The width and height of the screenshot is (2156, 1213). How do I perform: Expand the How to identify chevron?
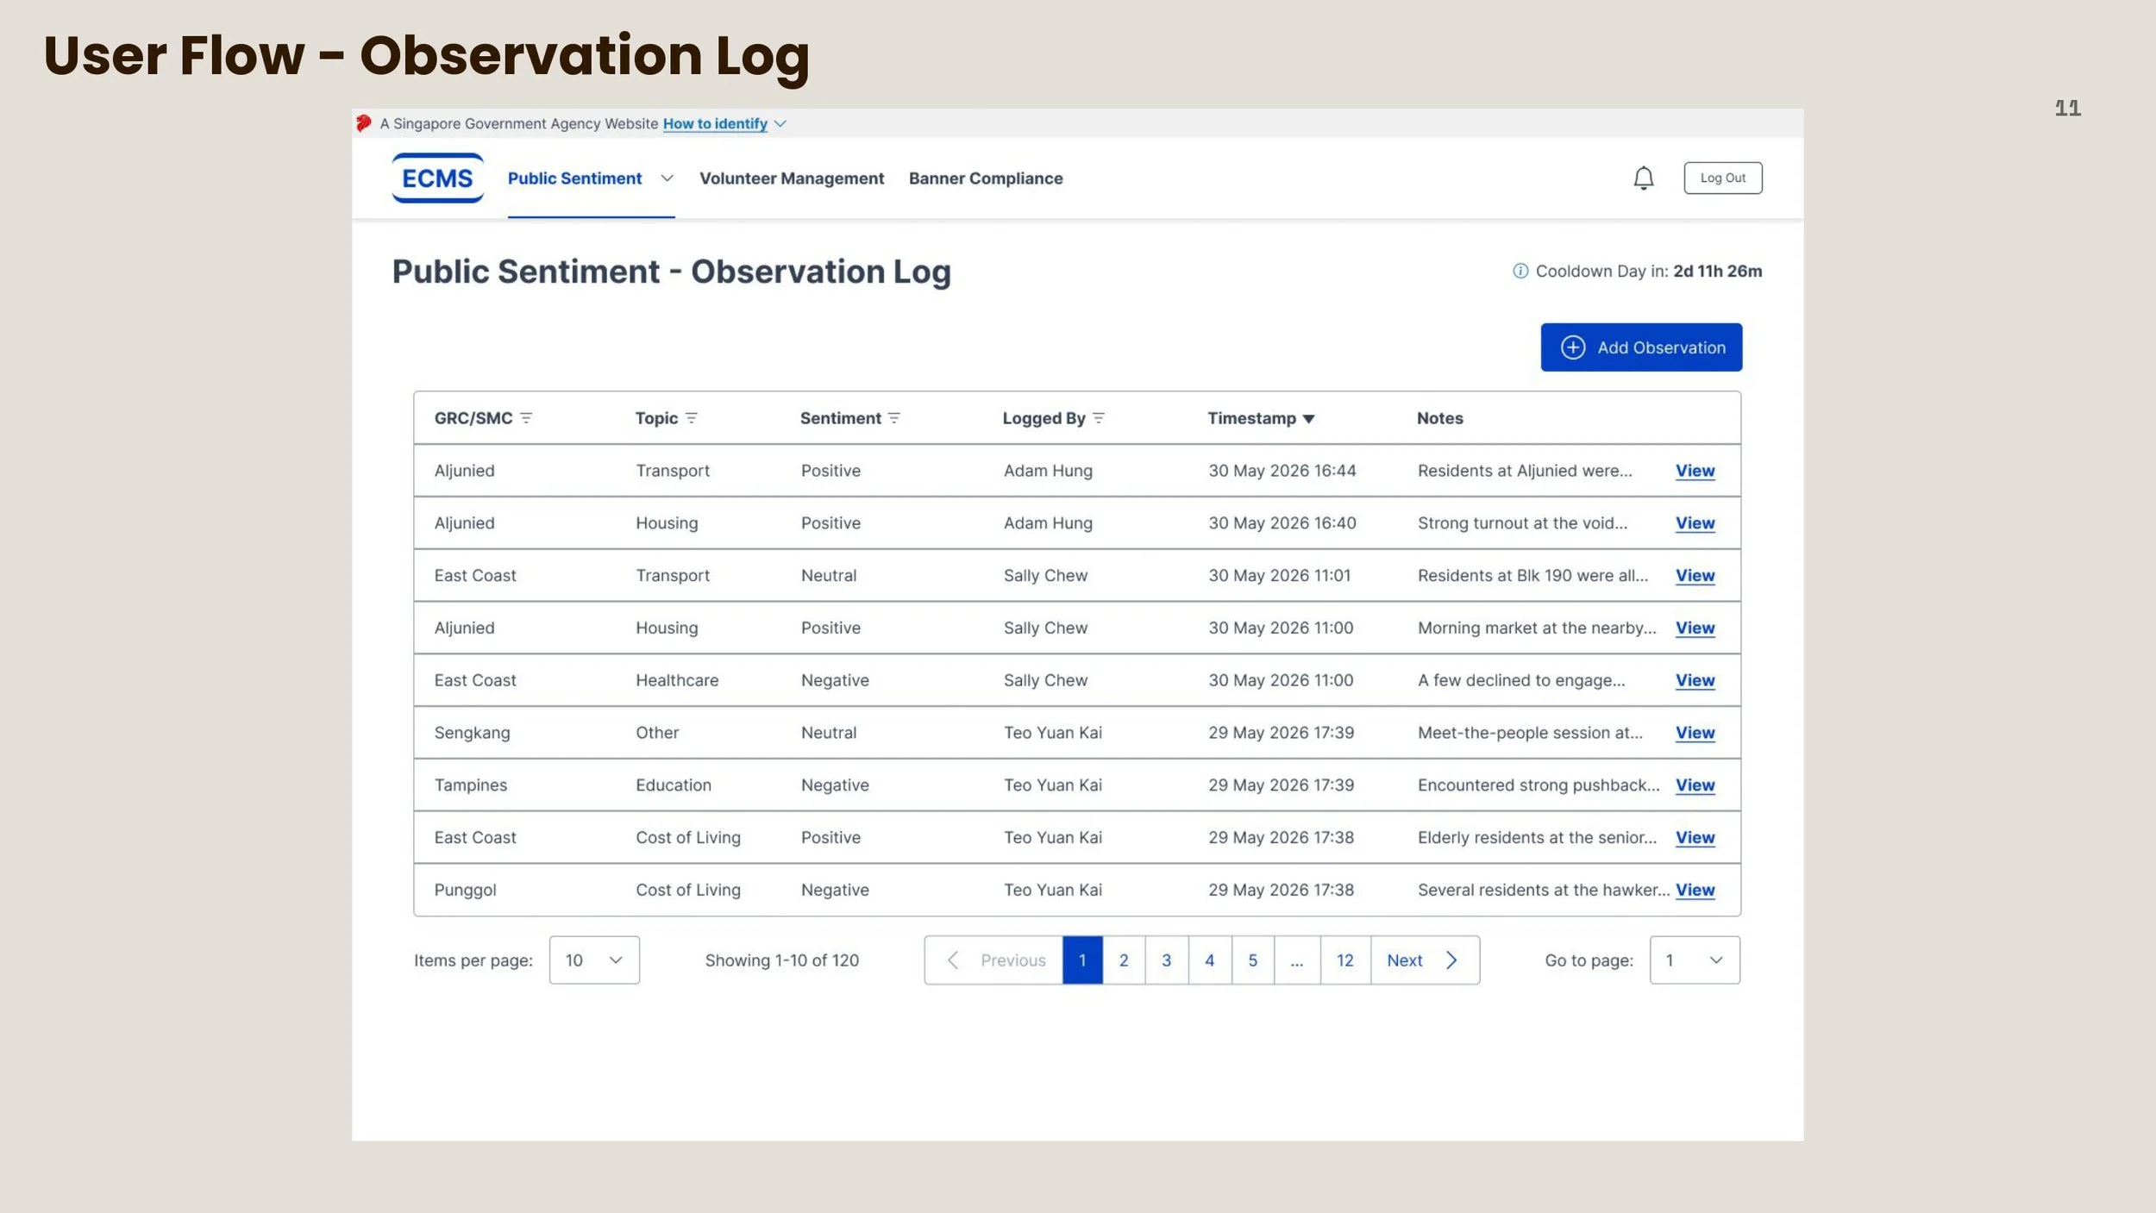(780, 124)
